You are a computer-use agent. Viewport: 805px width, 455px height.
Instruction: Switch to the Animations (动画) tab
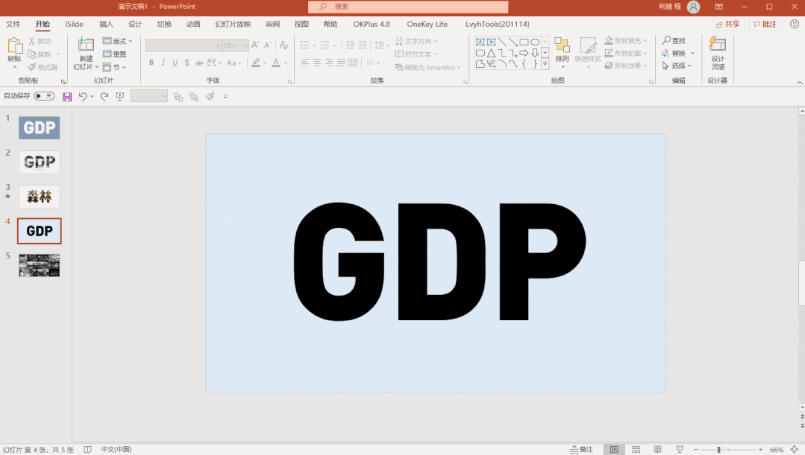point(193,24)
